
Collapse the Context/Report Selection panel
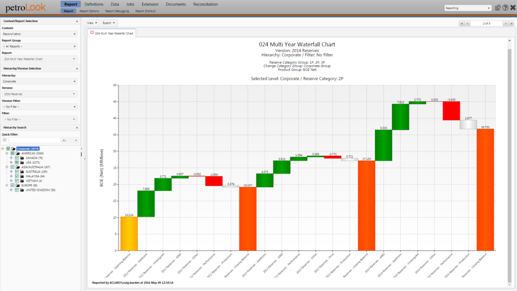pos(77,21)
